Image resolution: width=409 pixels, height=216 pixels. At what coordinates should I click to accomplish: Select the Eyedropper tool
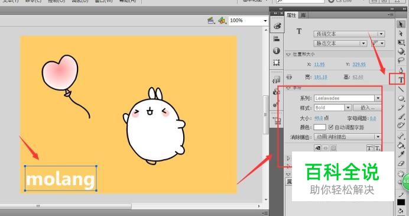pos(401,154)
